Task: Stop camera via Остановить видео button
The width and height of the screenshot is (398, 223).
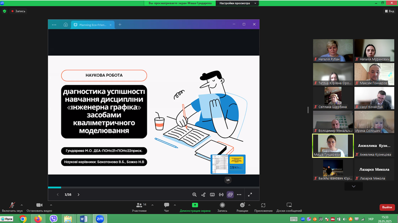Action: tap(38, 206)
